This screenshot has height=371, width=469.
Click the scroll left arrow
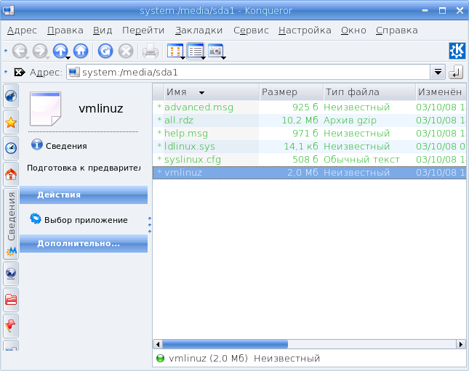point(158,344)
